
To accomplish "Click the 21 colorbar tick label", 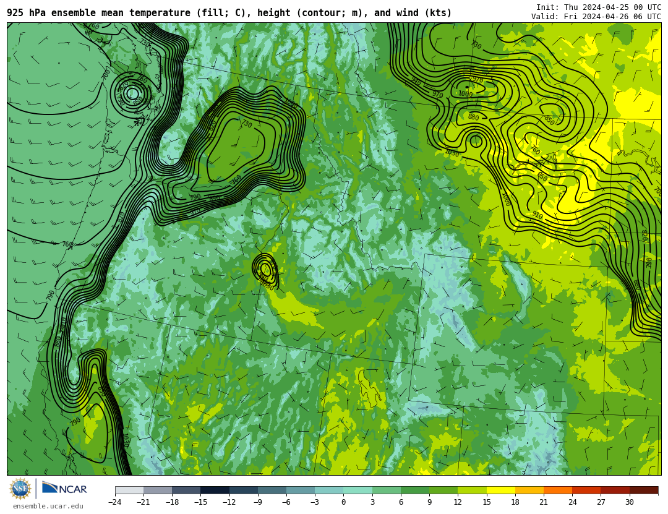I will pos(544,502).
